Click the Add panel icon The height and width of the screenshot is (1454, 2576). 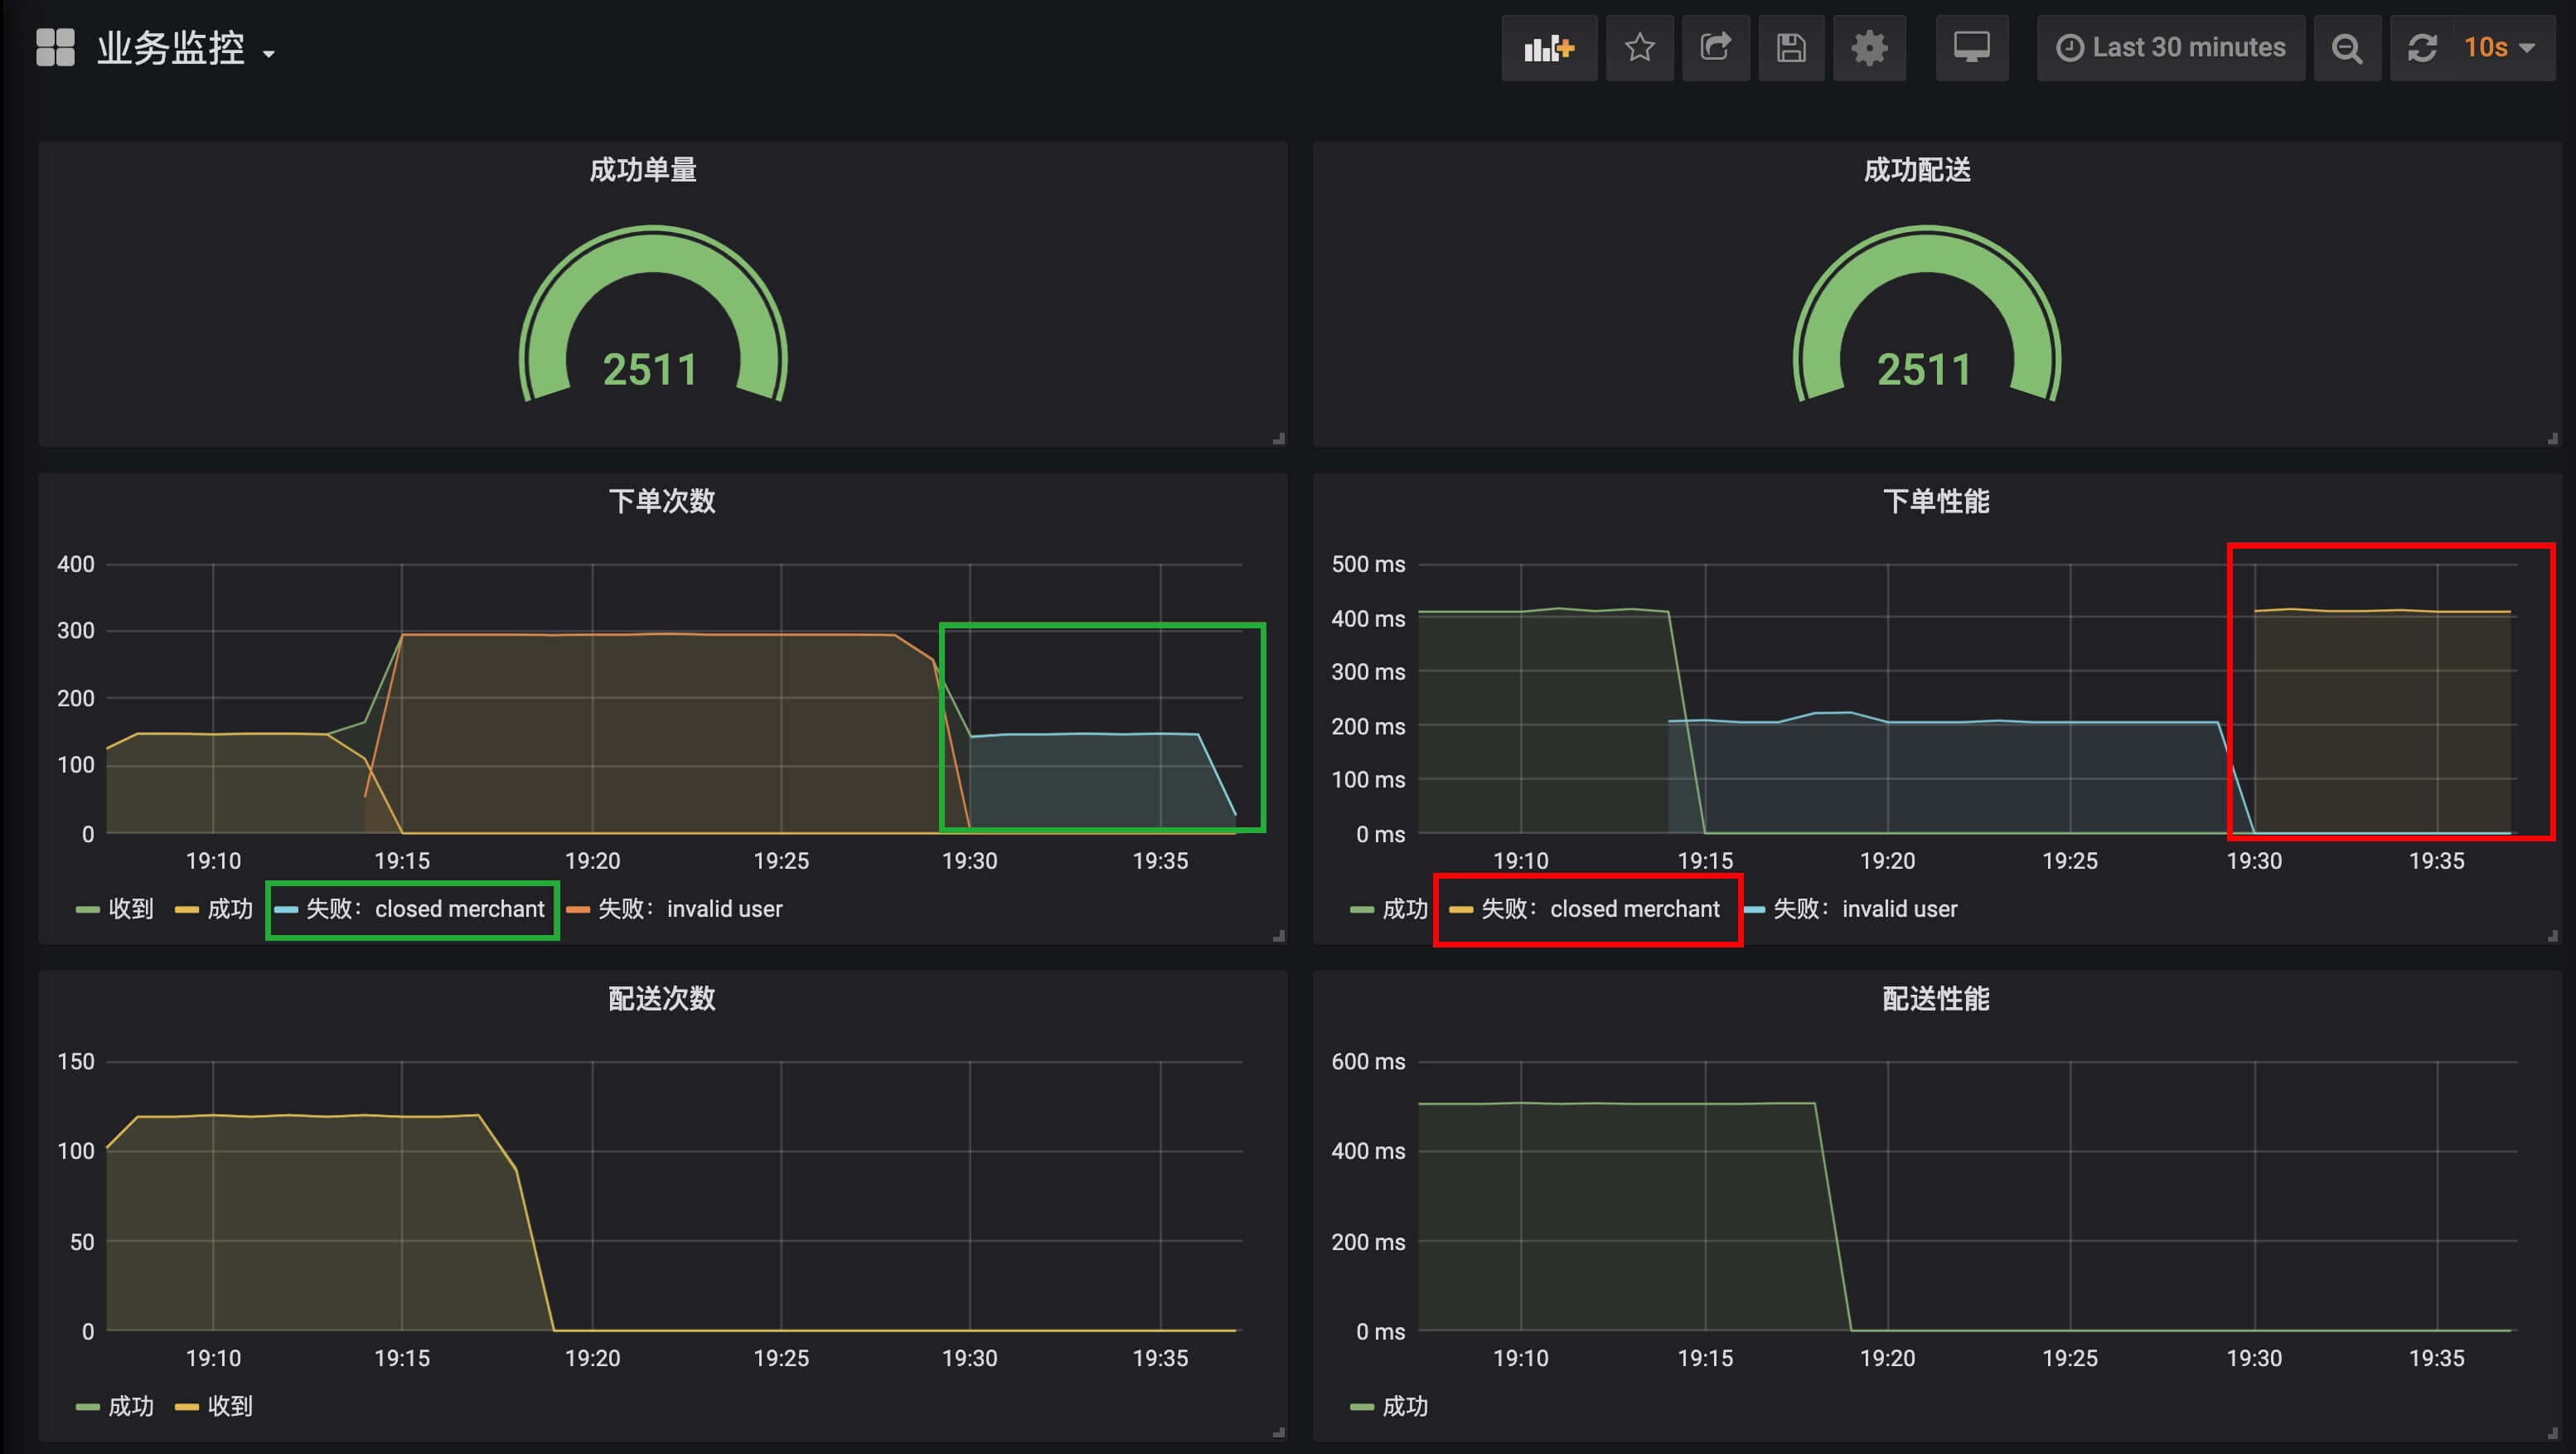(1548, 47)
